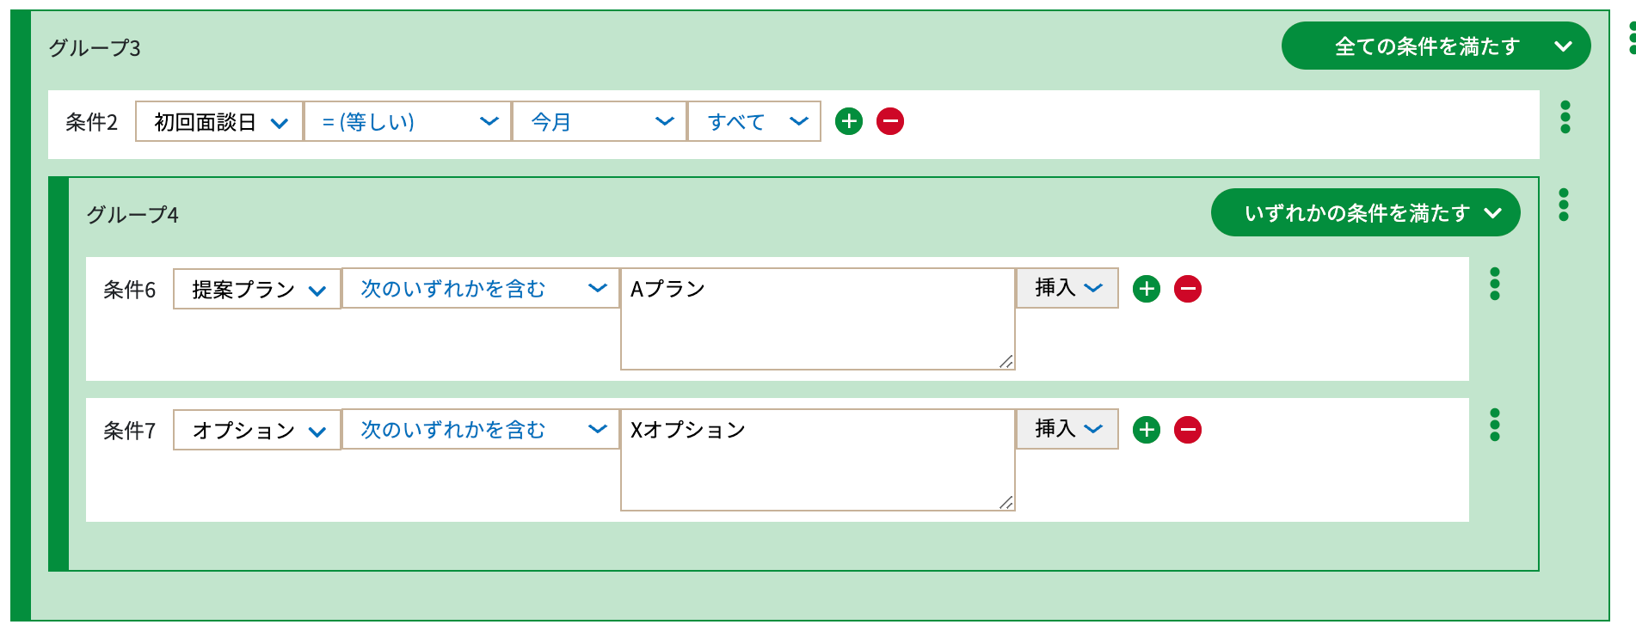Add a condition after 条件6 with the green plus

[1147, 289]
